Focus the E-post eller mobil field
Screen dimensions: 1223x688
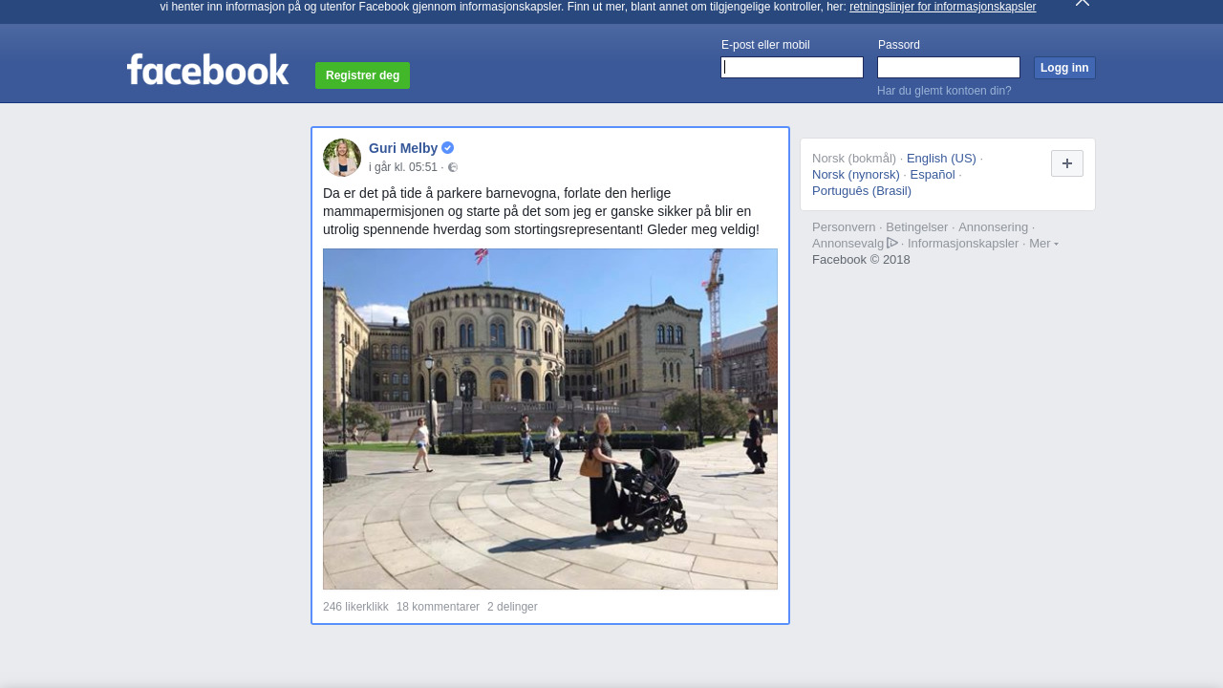792,67
